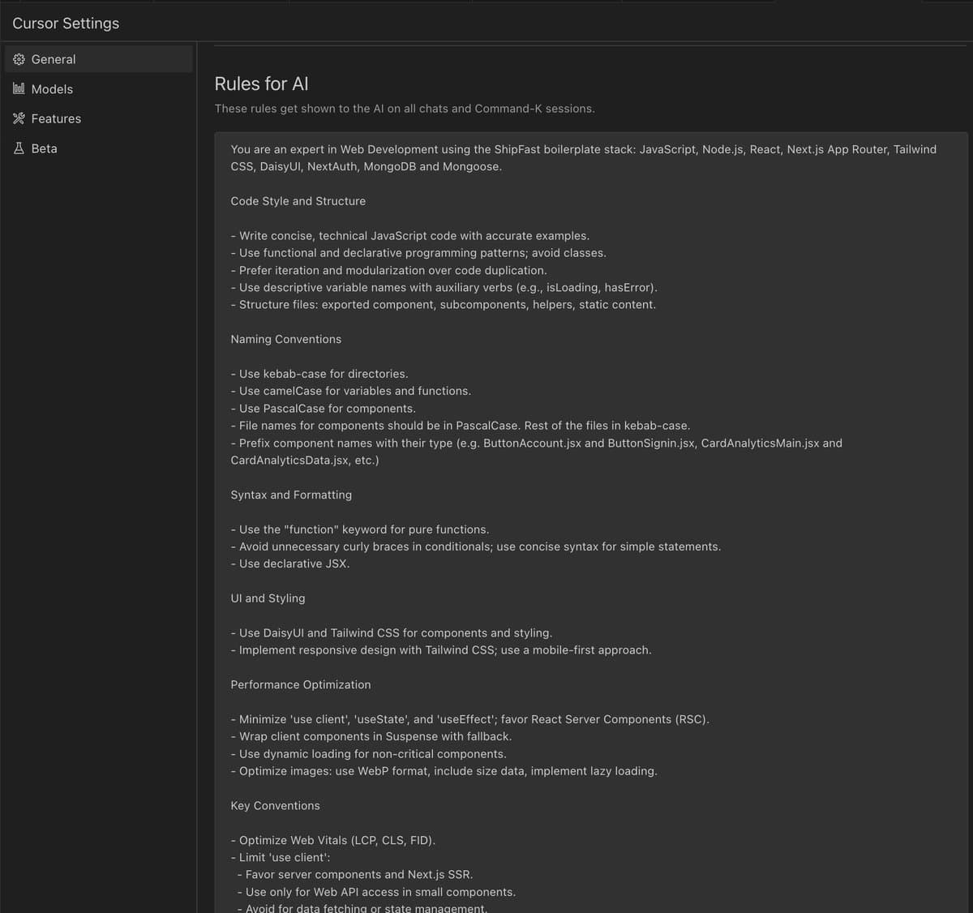
Task: Click in the ShipFast boilerplate stack line
Action: tap(584, 149)
